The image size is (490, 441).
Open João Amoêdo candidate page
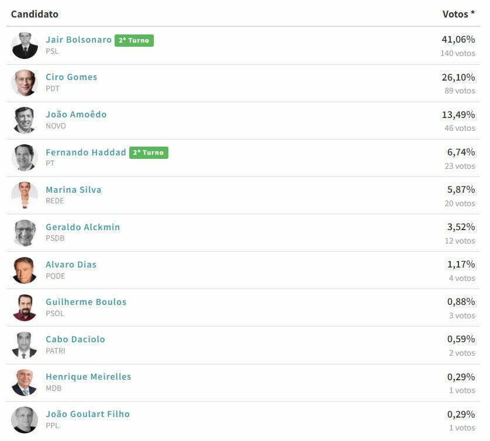pyautogui.click(x=76, y=114)
